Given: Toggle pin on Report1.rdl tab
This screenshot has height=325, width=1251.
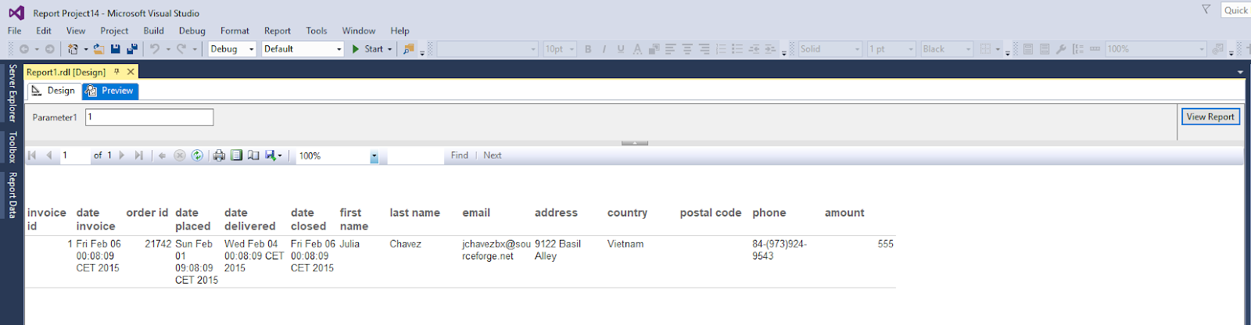Looking at the screenshot, I should pyautogui.click(x=117, y=72).
